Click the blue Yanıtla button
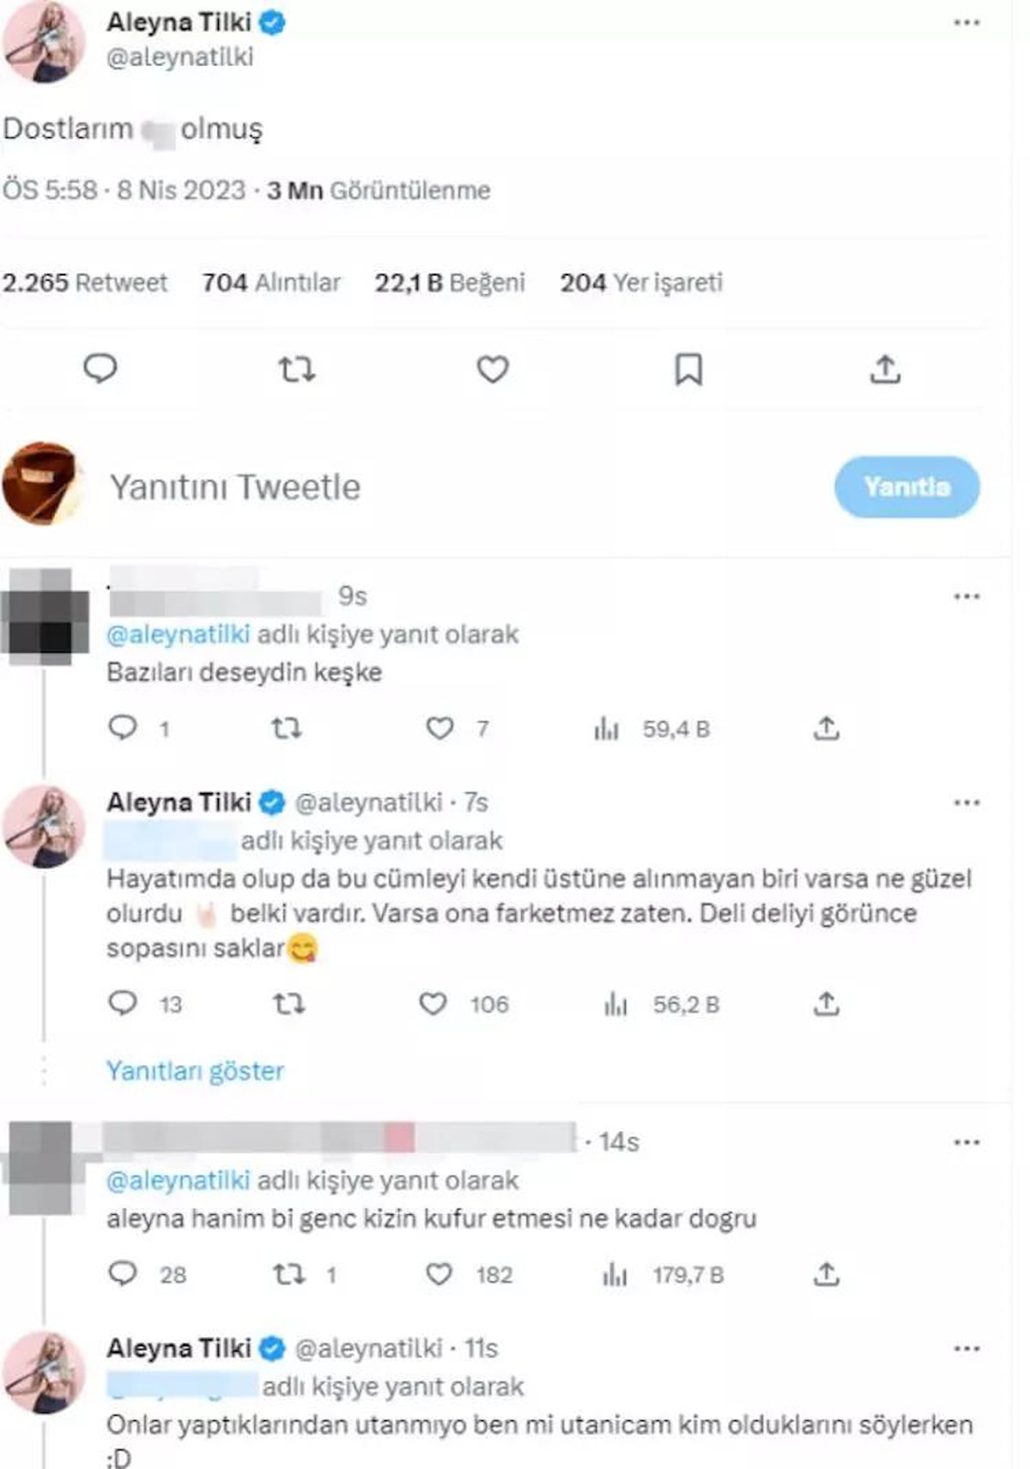This screenshot has width=1030, height=1469. coord(907,487)
